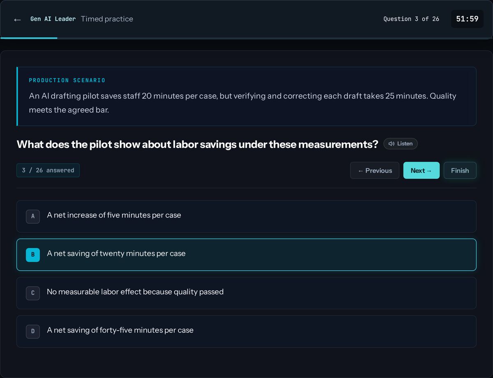Image resolution: width=493 pixels, height=378 pixels.
Task: Click the question text about labor savings
Action: pyautogui.click(x=197, y=144)
